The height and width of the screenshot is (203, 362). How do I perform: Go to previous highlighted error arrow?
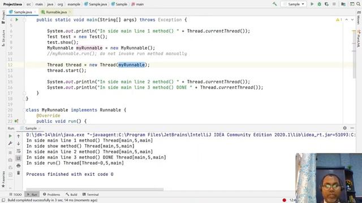tap(347, 20)
